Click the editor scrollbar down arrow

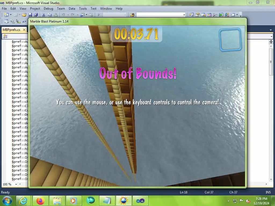[x=271, y=179]
